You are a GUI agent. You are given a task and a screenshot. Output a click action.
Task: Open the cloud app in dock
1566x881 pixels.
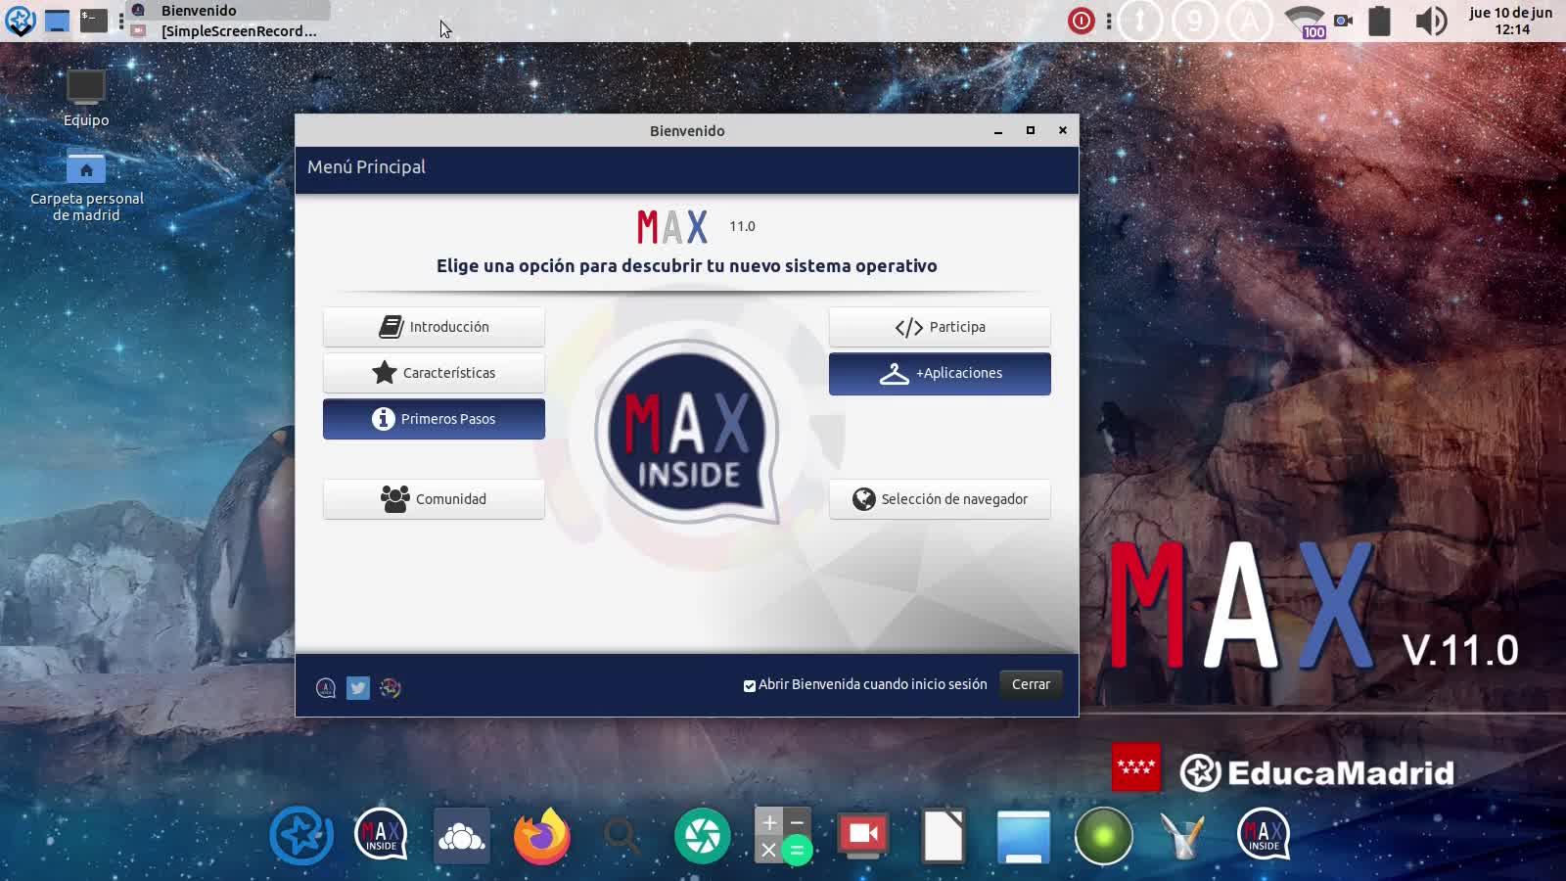[462, 836]
